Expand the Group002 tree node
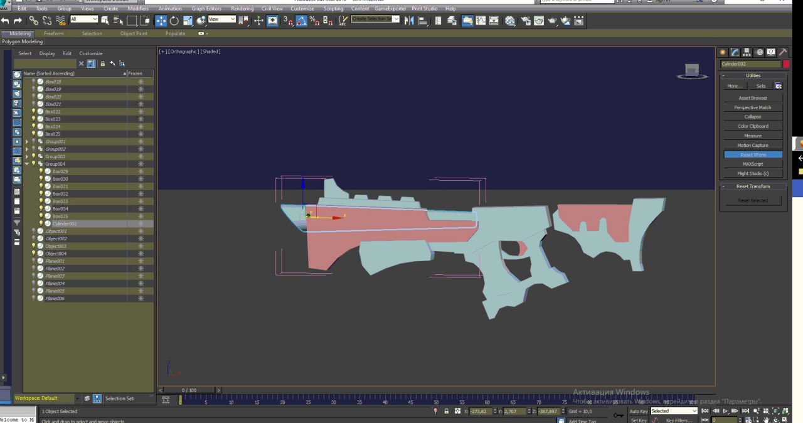Viewport: 803px width, 423px height. click(x=26, y=149)
